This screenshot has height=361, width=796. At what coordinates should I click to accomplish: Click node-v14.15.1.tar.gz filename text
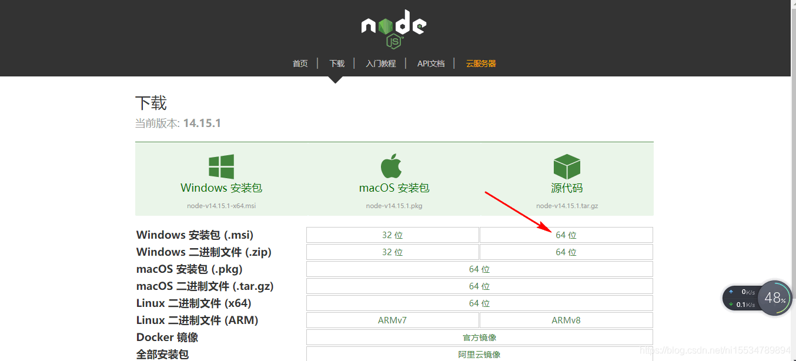567,206
